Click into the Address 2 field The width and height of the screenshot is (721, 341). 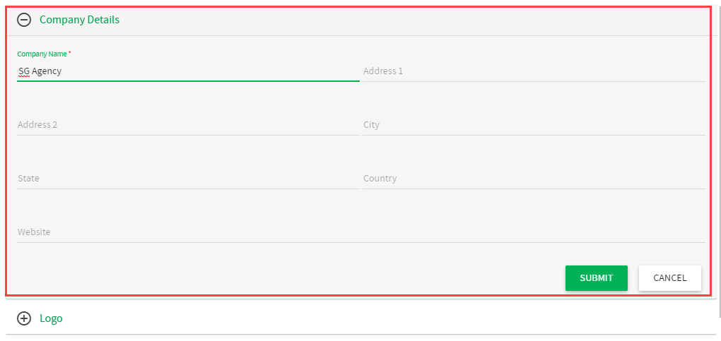[x=188, y=125]
